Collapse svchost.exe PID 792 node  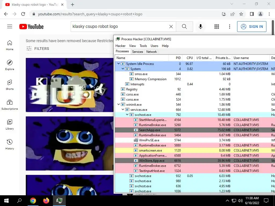pos(127,115)
